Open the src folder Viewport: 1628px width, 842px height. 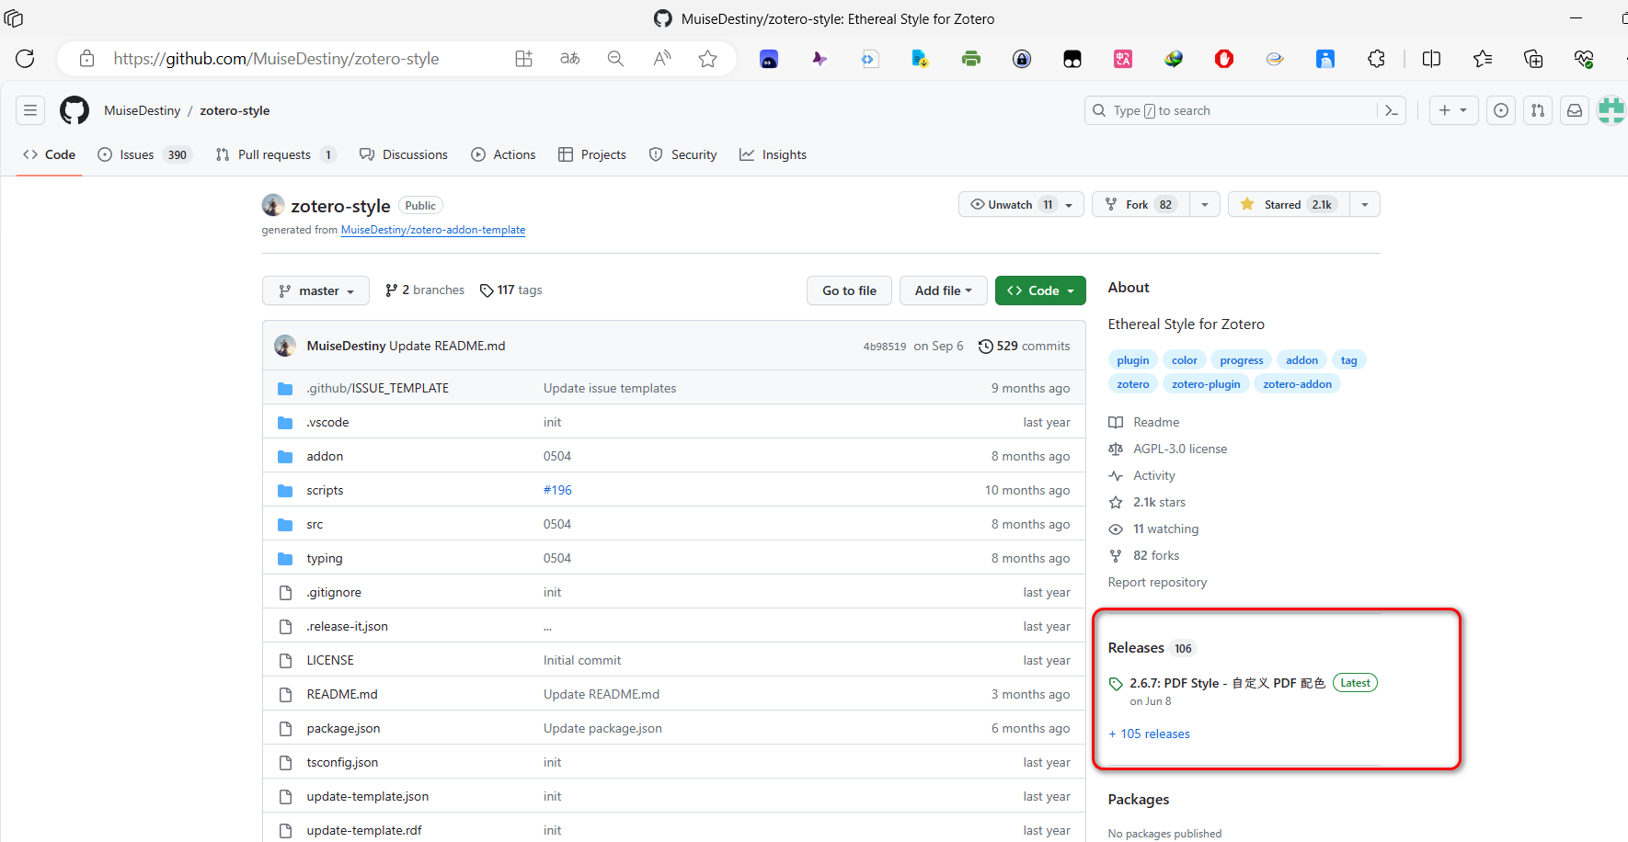point(315,524)
